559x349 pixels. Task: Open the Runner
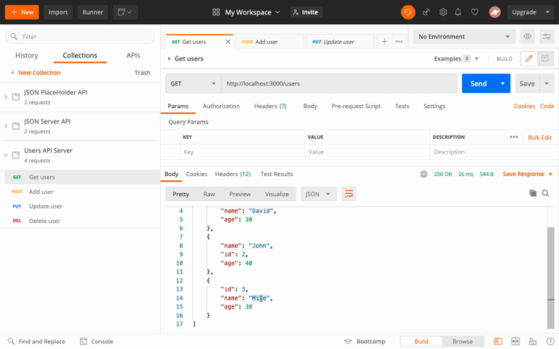[93, 12]
